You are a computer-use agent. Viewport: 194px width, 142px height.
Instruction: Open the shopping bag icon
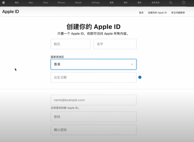pos(183,2)
